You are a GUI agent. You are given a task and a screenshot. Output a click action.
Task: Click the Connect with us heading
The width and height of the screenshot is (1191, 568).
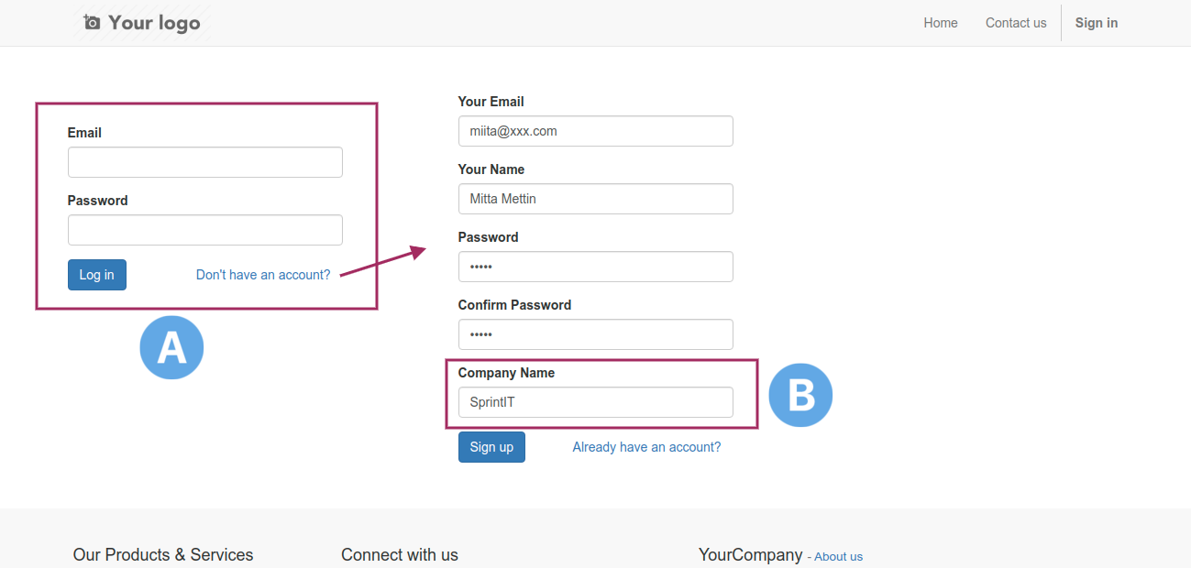tap(400, 554)
